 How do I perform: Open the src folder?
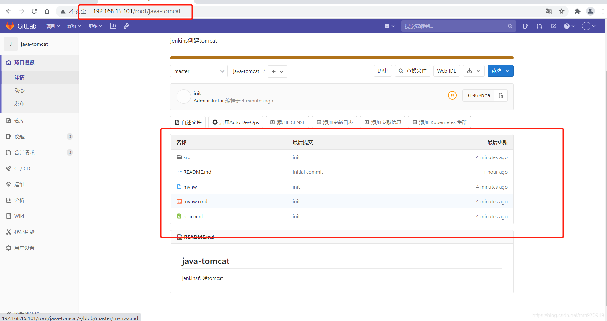click(x=187, y=157)
